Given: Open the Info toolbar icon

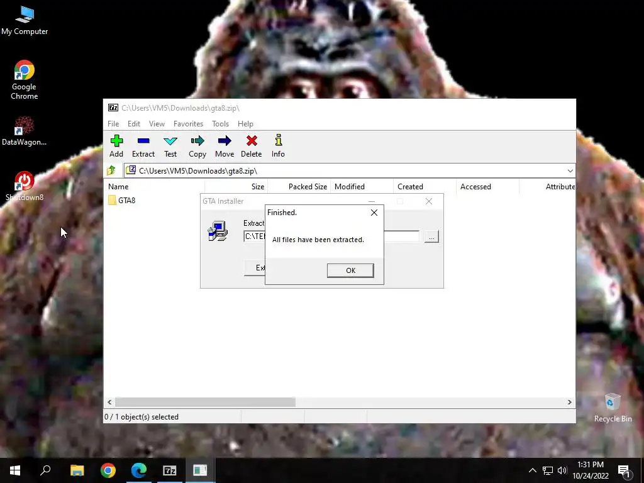Looking at the screenshot, I should tap(278, 146).
